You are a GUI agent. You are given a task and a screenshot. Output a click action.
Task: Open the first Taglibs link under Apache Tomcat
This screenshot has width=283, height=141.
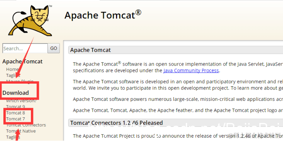13,75
